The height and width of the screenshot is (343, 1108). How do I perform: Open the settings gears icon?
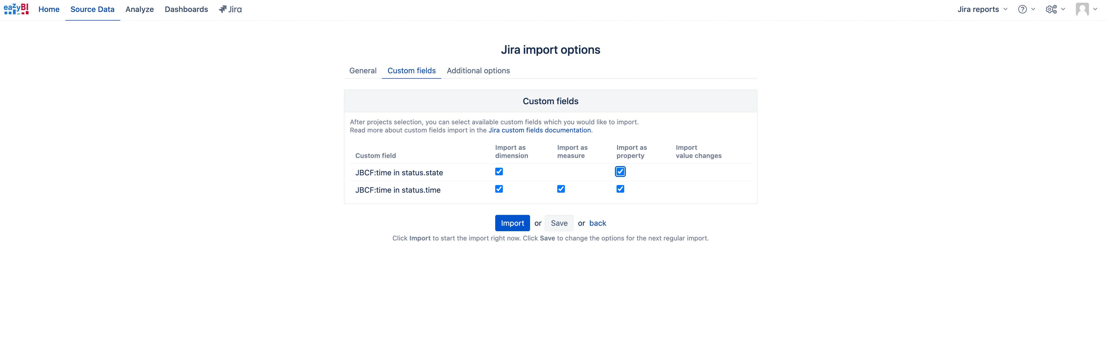click(x=1051, y=9)
